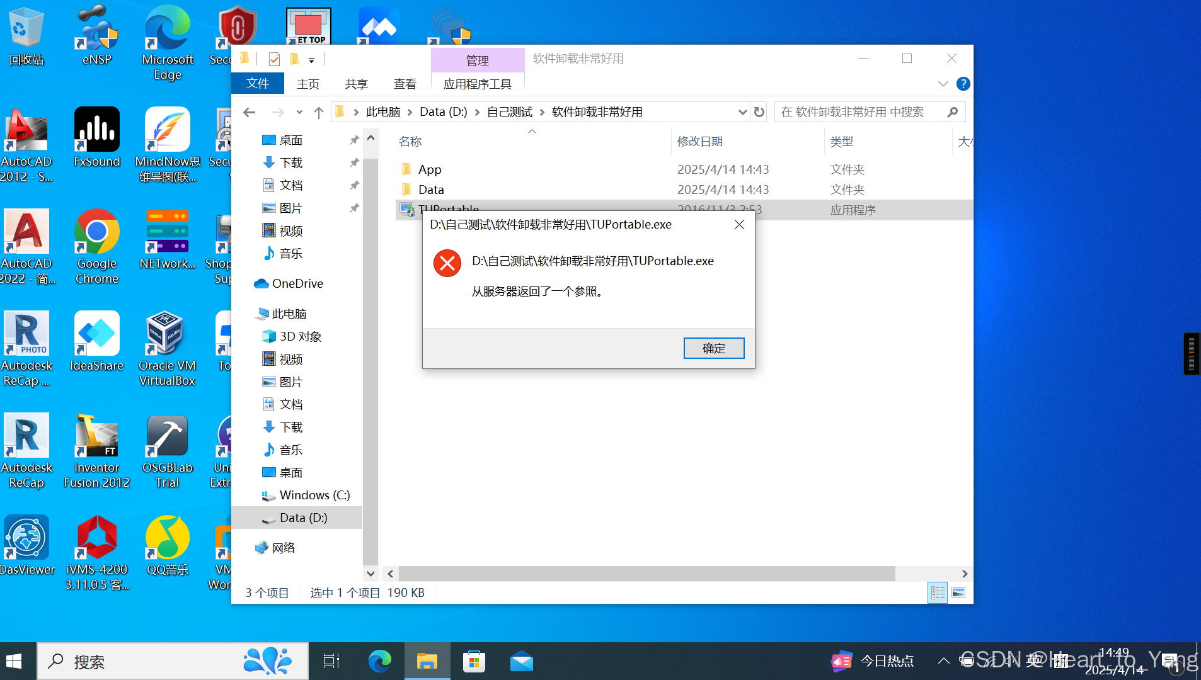This screenshot has height=680, width=1201.
Task: Click the taskbar 搜索 search box
Action: [x=173, y=661]
